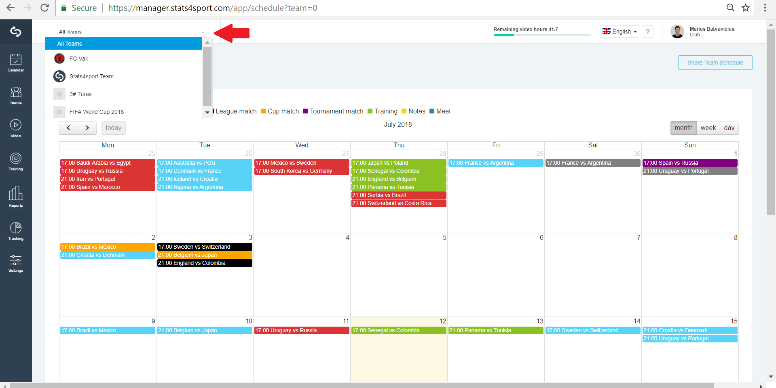Click the browser back arrow
776x388 pixels.
11,8
